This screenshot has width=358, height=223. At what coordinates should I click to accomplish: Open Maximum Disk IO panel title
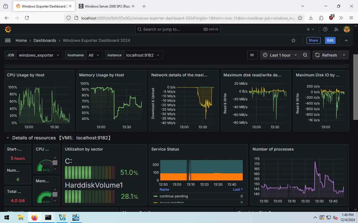tap(317, 75)
